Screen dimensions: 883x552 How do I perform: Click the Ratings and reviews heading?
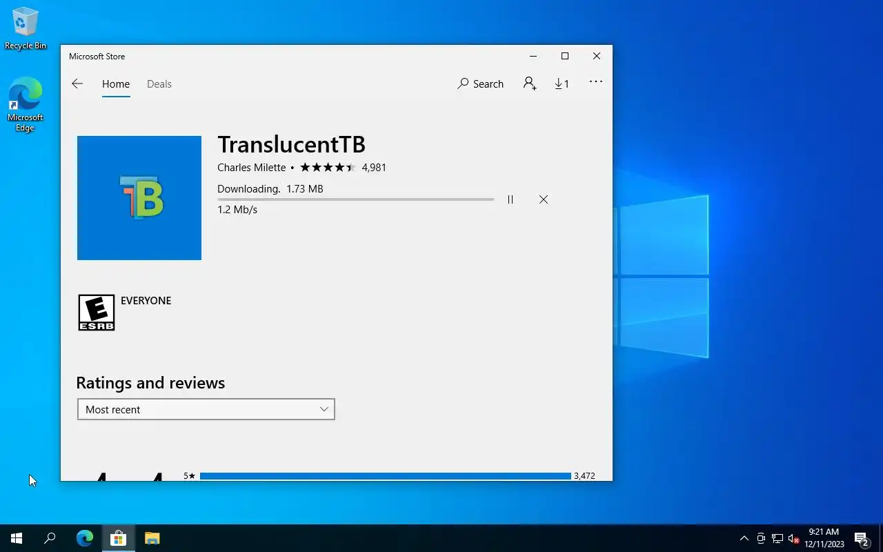[x=150, y=383]
